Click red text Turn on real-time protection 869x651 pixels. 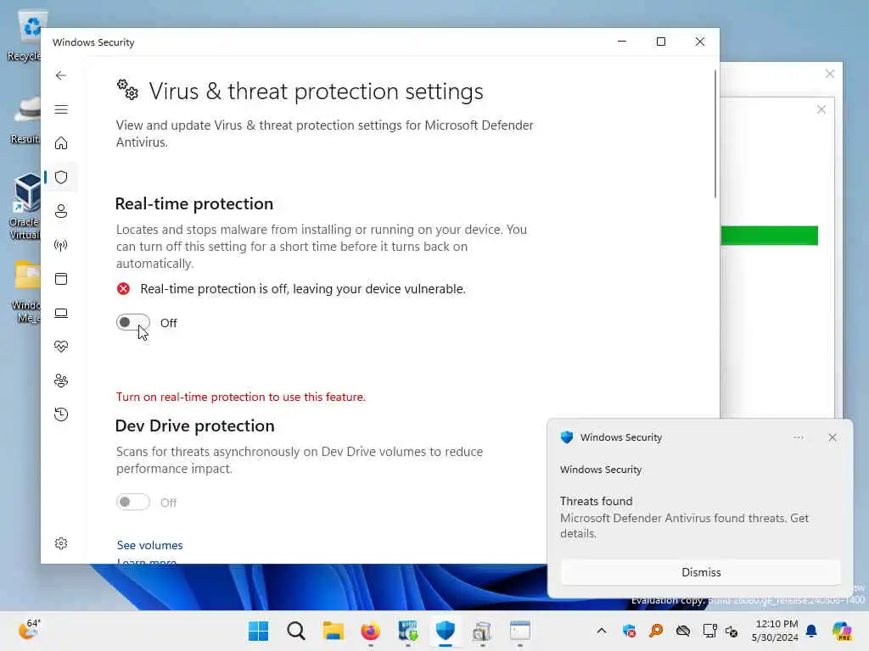tap(240, 397)
